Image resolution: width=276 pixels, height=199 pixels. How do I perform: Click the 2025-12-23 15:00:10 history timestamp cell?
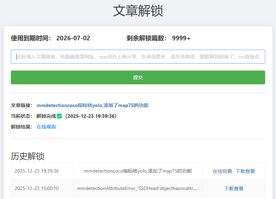37,189
